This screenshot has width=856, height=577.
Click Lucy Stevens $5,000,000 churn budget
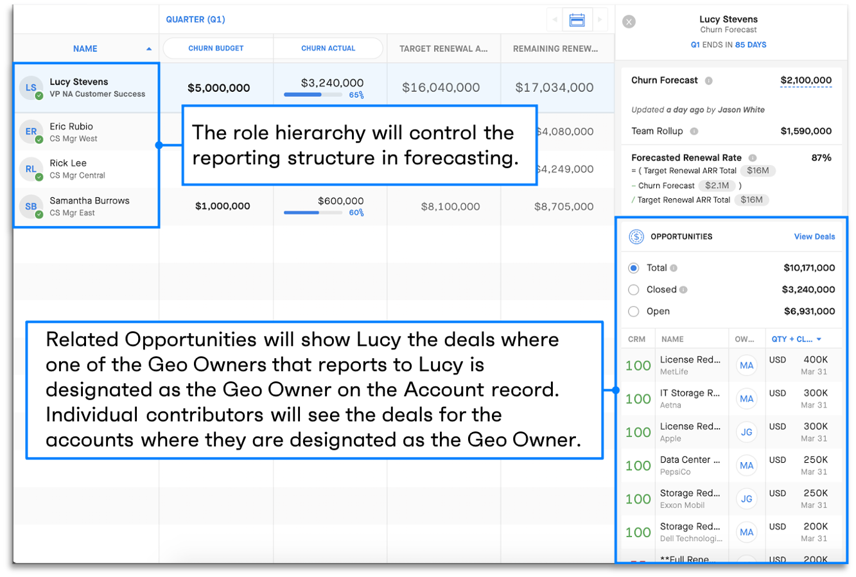click(219, 88)
